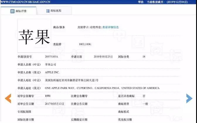Viewport: 197px width, 123px height.
Task: Click the 商品/服务 label
Action: [59, 27]
